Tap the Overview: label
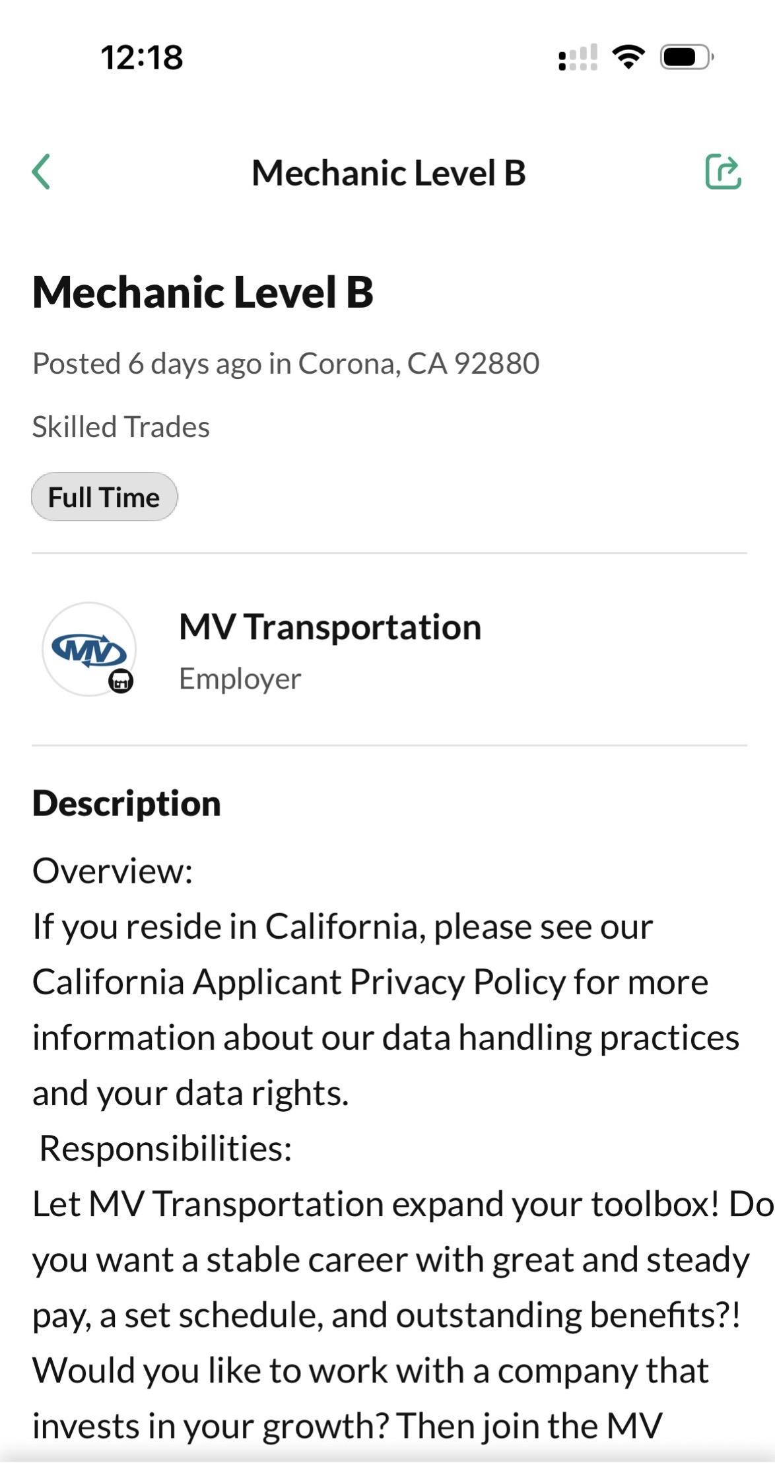The width and height of the screenshot is (775, 1467). point(112,871)
